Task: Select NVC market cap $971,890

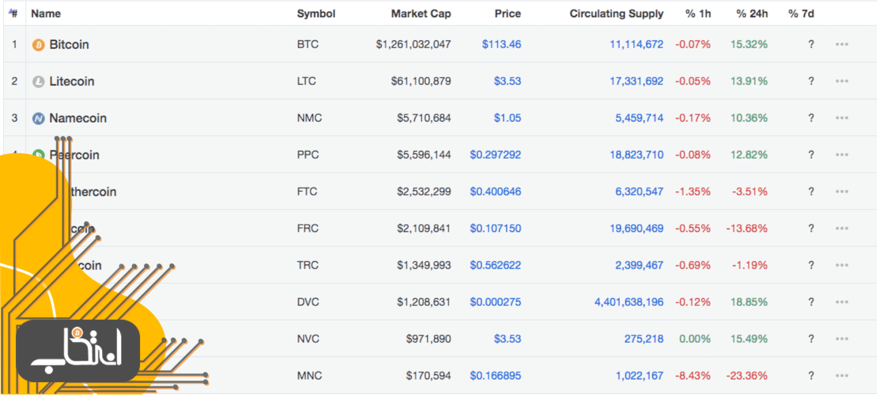Action: coord(428,339)
